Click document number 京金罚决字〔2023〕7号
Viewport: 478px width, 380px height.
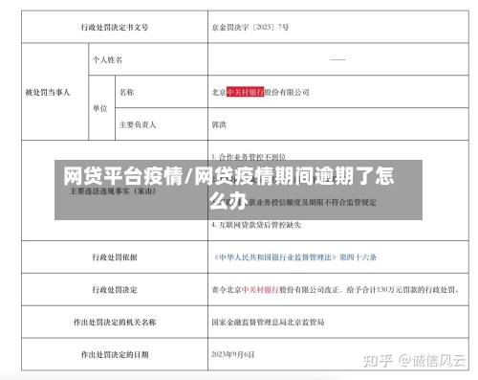(x=250, y=28)
